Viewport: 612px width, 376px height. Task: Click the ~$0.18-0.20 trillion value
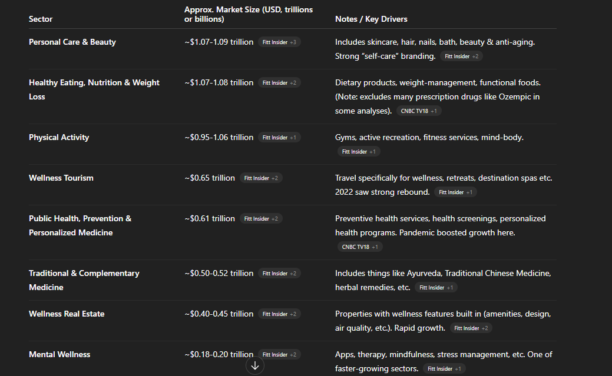pyautogui.click(x=219, y=354)
